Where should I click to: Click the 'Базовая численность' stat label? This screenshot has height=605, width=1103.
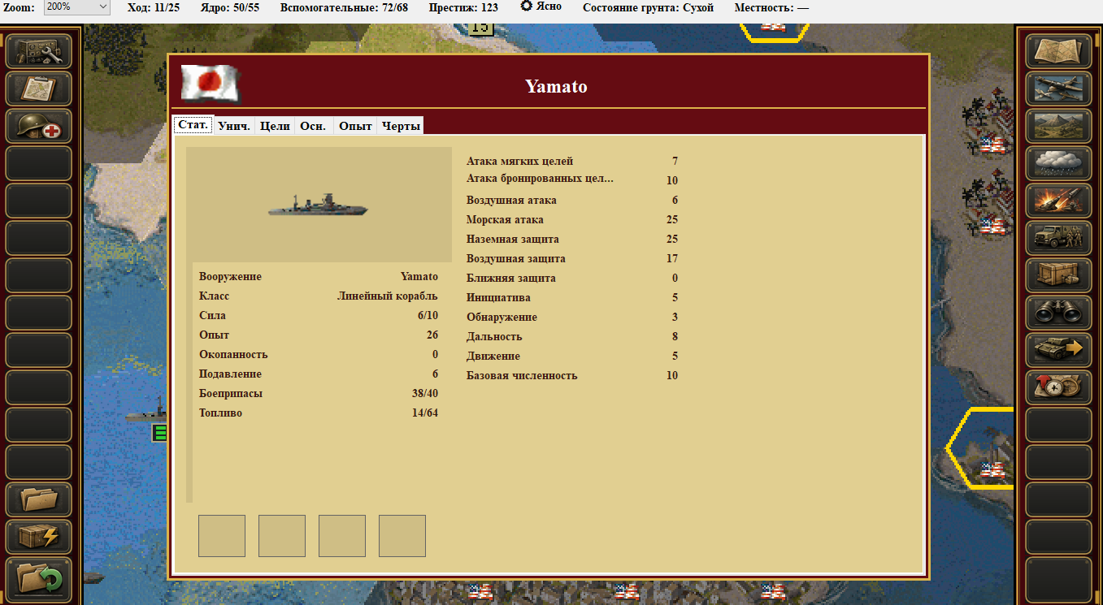click(x=522, y=376)
